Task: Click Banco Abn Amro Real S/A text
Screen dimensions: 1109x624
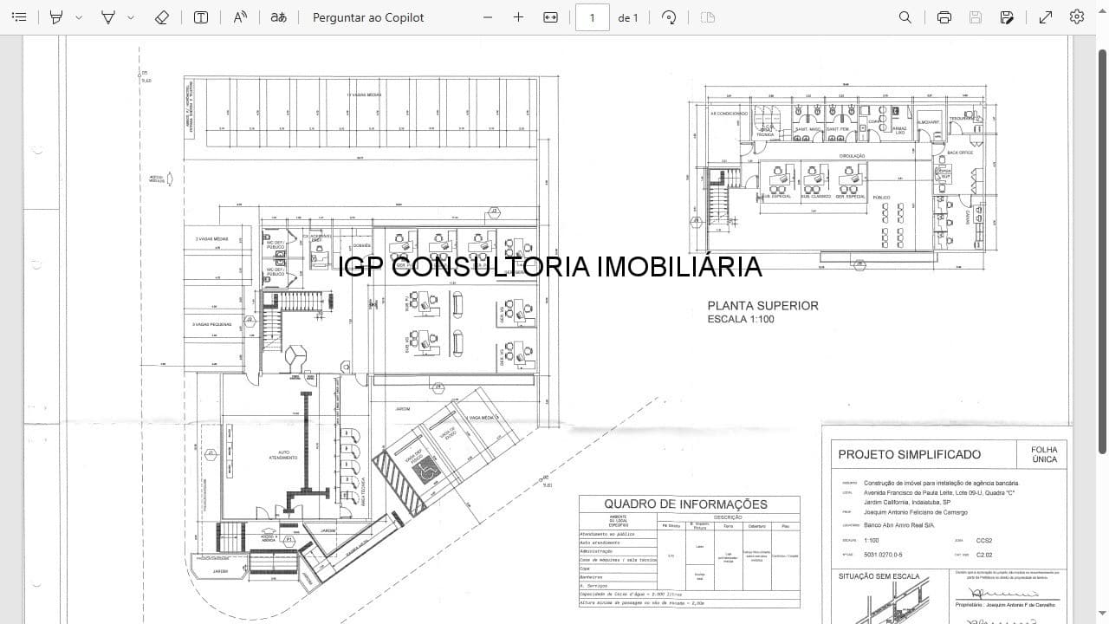Action: tap(899, 524)
